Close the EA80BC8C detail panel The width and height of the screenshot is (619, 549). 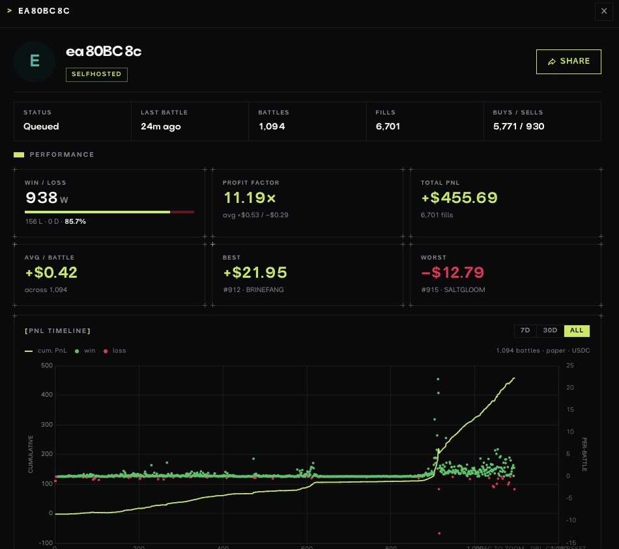603,11
